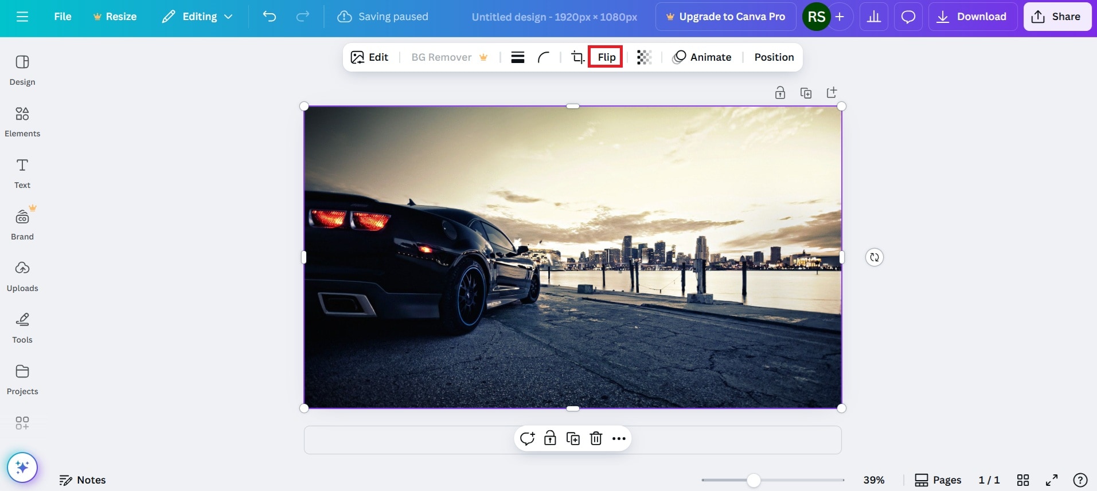1097x491 pixels.
Task: Click the zoom slider handle
Action: point(754,480)
